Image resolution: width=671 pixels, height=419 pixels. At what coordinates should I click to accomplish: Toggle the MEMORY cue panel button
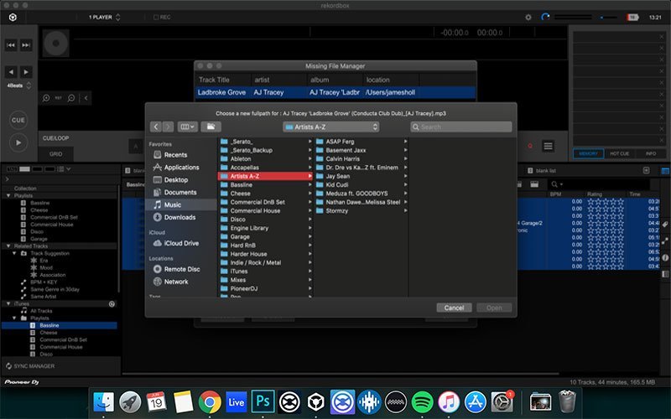590,154
